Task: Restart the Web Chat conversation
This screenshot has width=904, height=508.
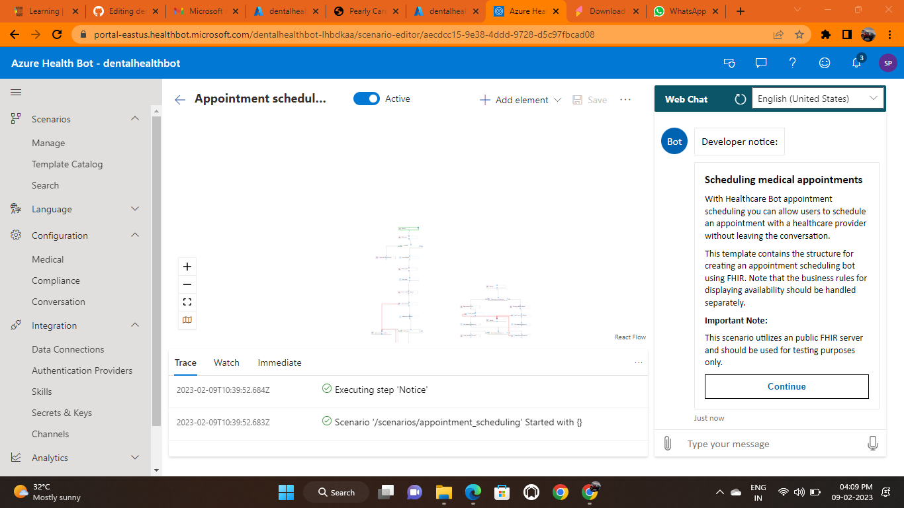Action: click(x=741, y=99)
